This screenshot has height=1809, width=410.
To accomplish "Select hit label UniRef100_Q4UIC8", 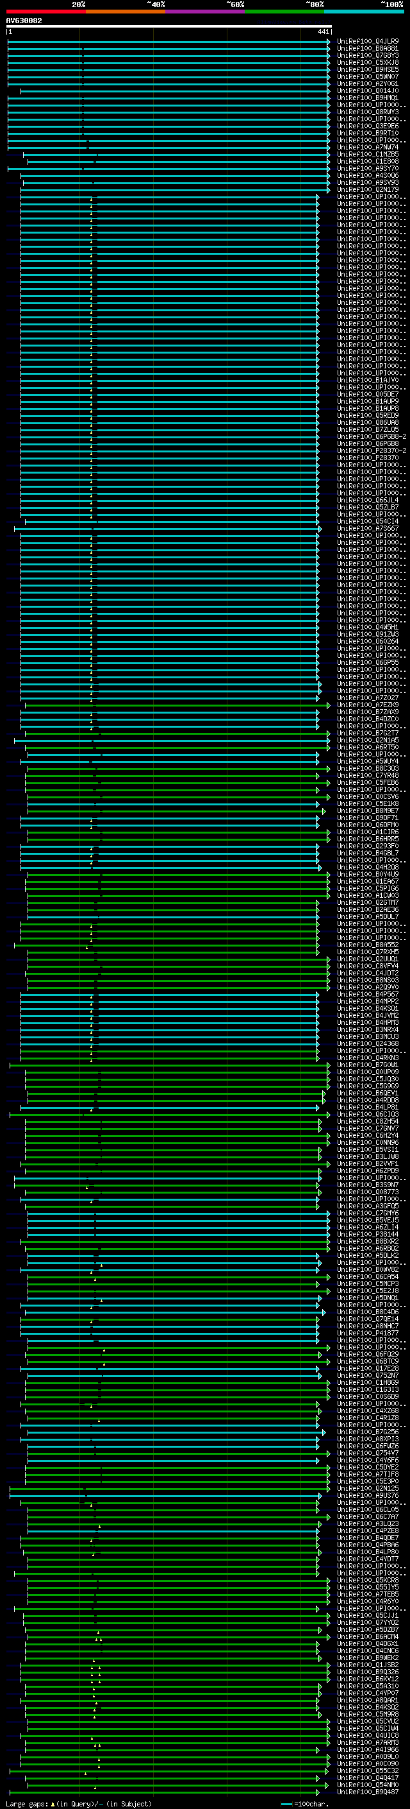I will click(367, 1735).
